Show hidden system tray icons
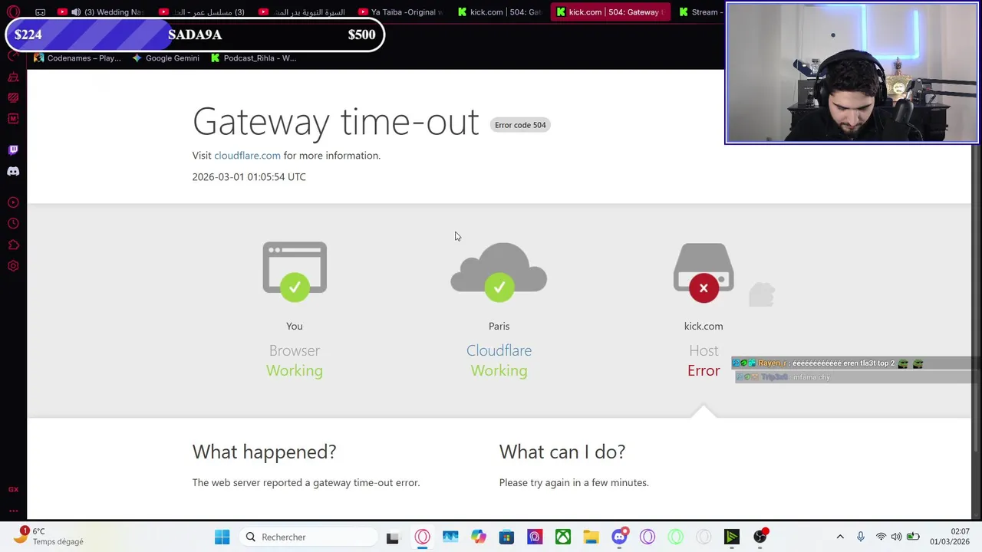Screen dimensions: 982x552 [x=840, y=537]
